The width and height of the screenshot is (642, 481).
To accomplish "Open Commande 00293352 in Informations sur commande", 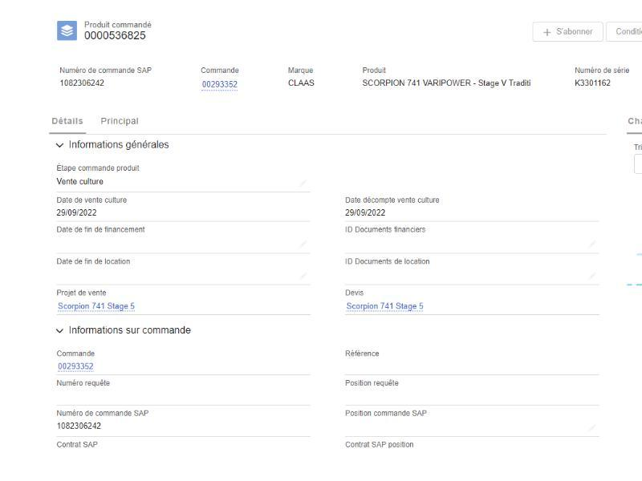I will (75, 366).
